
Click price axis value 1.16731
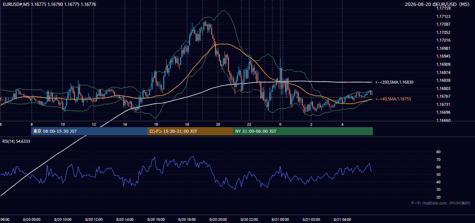[x=443, y=104]
